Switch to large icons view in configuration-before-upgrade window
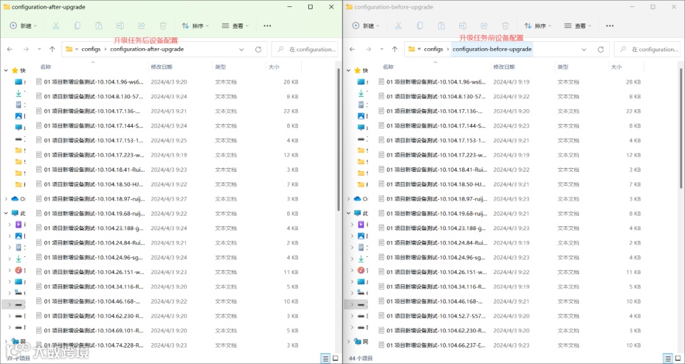Screen dimensions: 685x364 coord(678,358)
